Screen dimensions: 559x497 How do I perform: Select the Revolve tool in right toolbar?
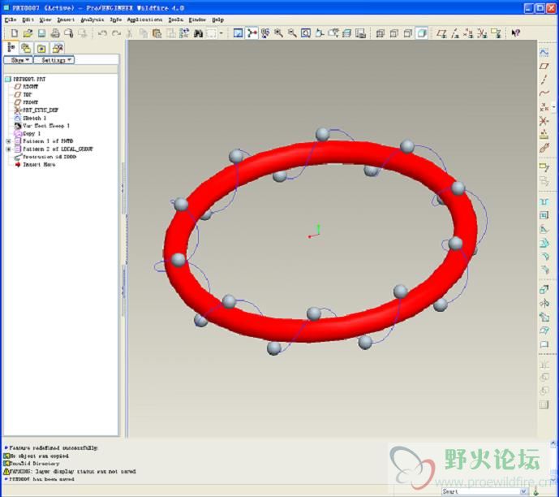[544, 303]
